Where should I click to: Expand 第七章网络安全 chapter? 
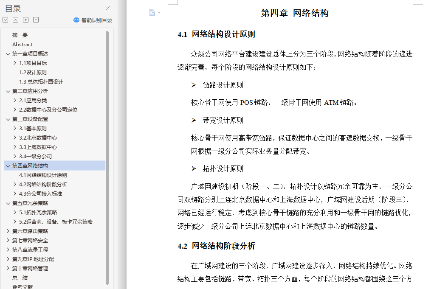[x=8, y=240]
